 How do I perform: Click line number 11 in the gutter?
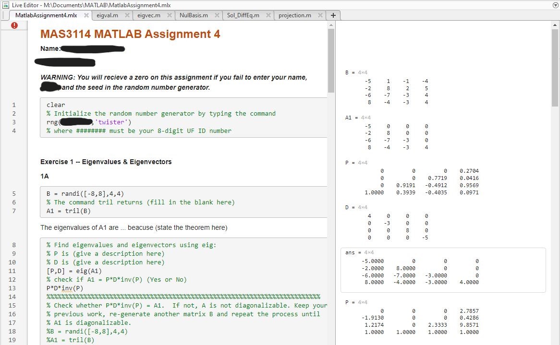click(12, 271)
